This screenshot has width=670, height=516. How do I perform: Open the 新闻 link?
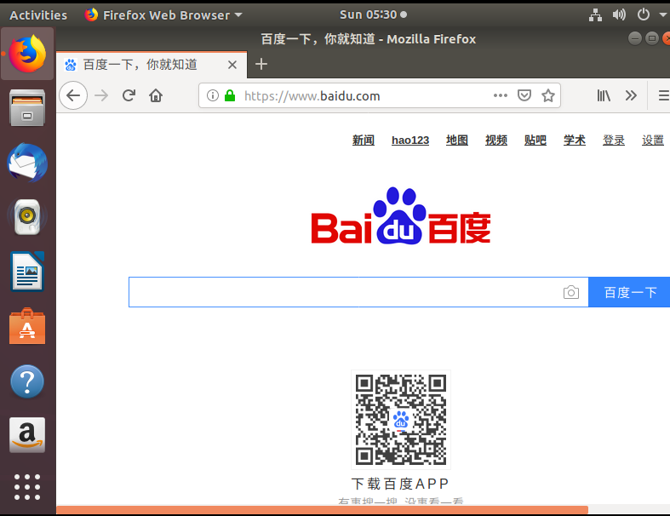(x=364, y=140)
